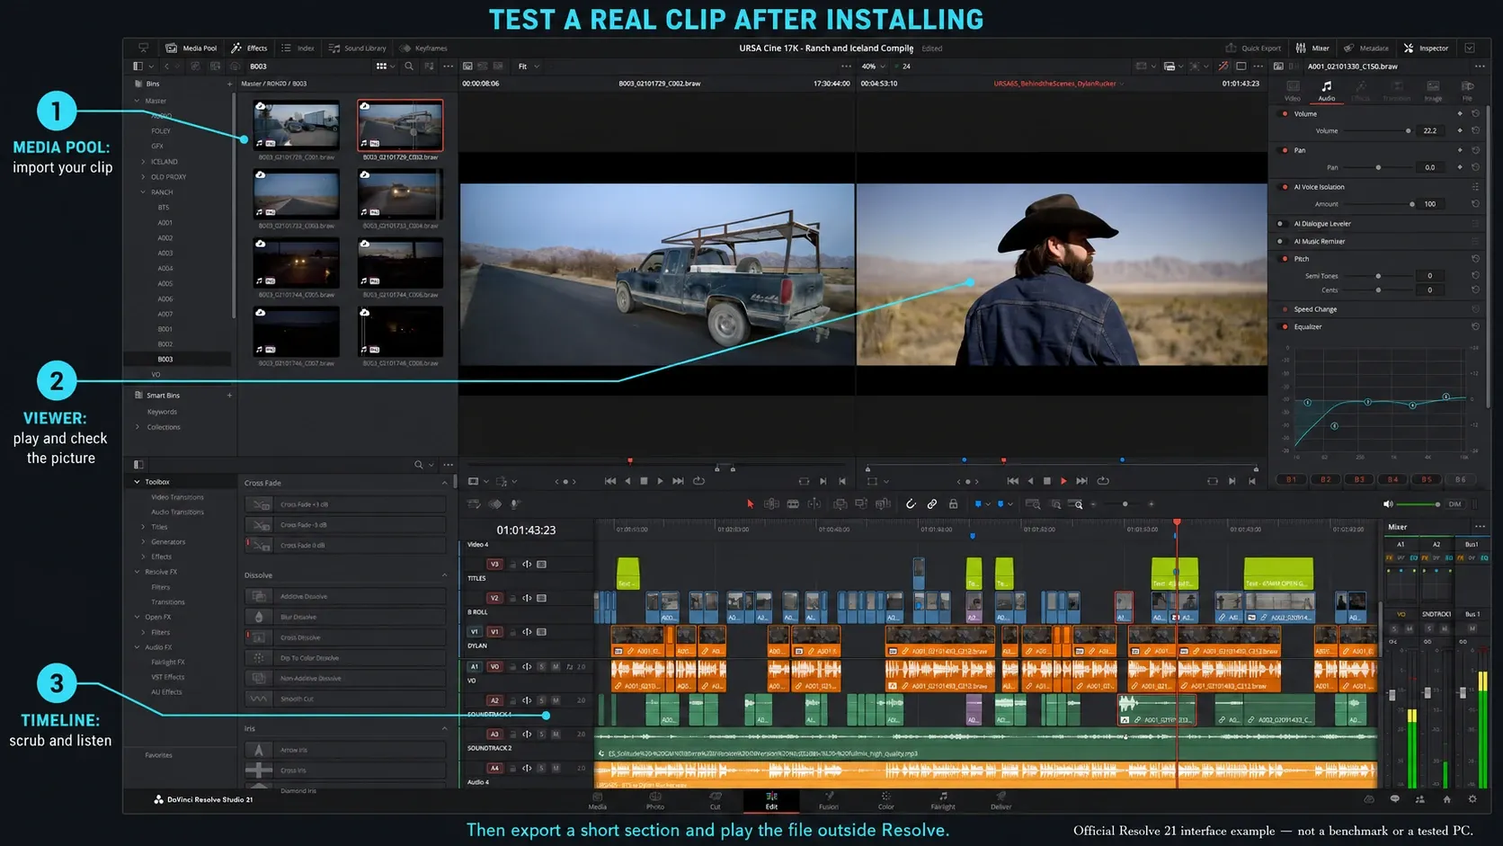Image resolution: width=1503 pixels, height=846 pixels.
Task: Open the Mixer panel button
Action: pyautogui.click(x=1312, y=48)
